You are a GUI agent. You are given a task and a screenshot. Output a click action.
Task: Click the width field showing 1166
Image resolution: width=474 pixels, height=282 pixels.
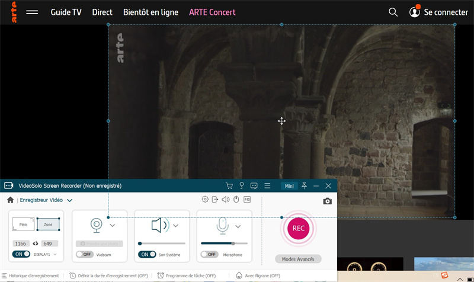point(21,243)
